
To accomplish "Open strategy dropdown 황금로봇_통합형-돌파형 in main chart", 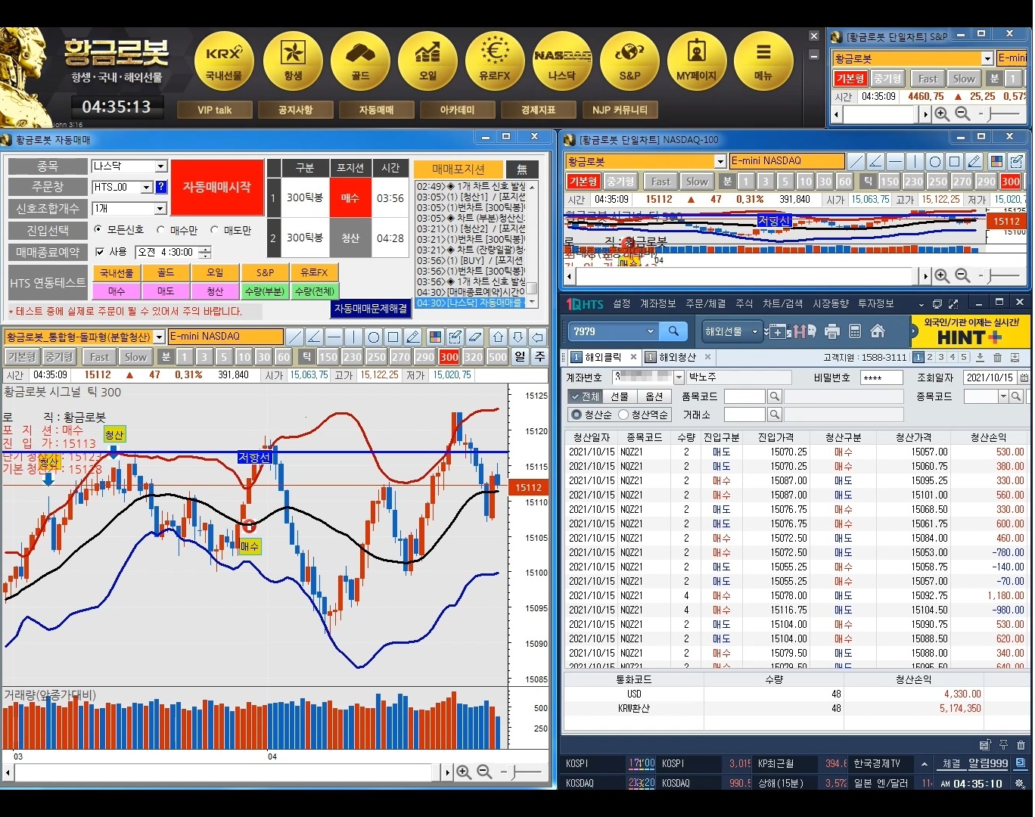I will pyautogui.click(x=160, y=337).
